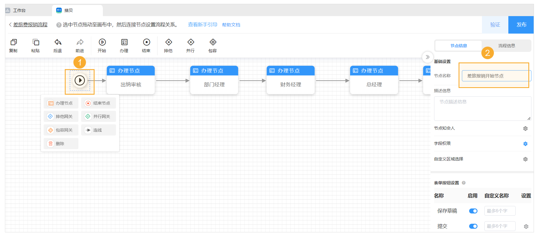Viewport: 542px width, 239px height.
Task: Click custom name field for 提交
Action: pyautogui.click(x=500, y=226)
